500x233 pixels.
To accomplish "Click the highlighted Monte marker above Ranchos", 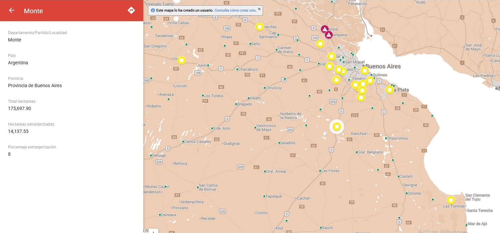I will click(337, 127).
